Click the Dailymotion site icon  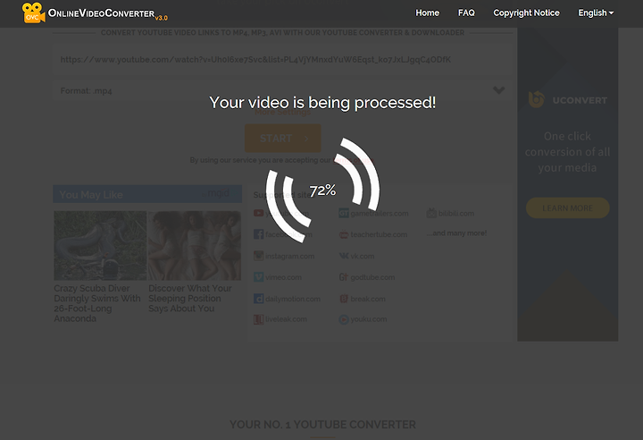pyautogui.click(x=258, y=299)
